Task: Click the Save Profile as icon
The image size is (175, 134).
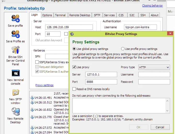Action: [x=15, y=34]
